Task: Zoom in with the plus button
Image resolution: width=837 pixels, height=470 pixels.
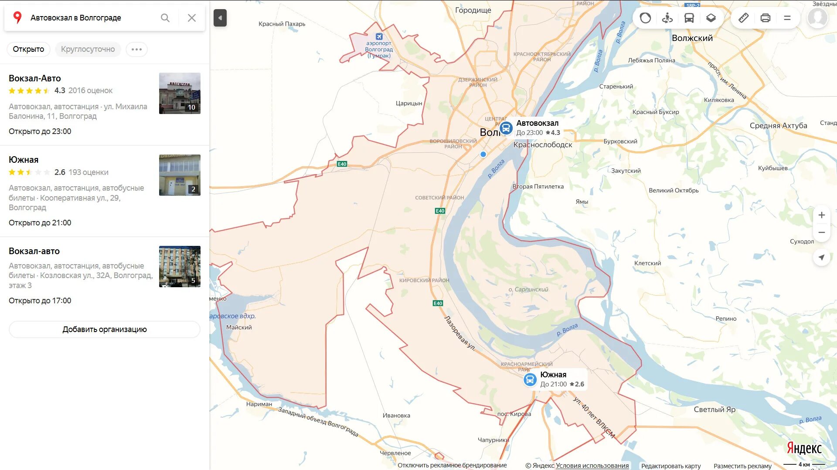Action: point(821,215)
